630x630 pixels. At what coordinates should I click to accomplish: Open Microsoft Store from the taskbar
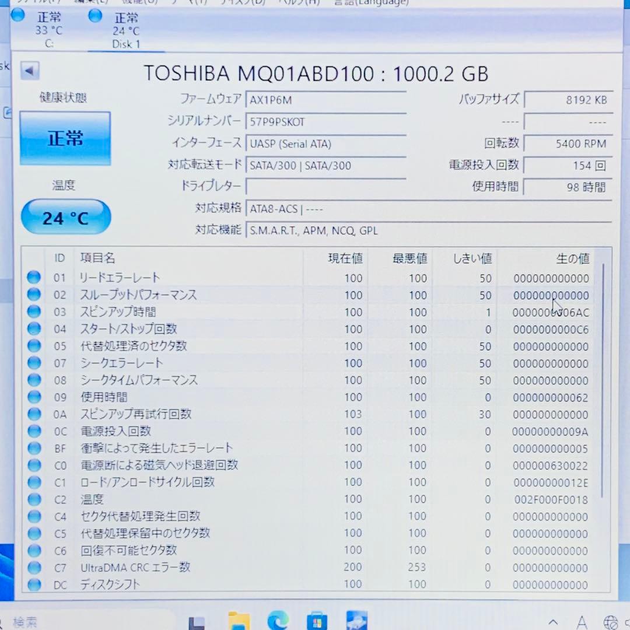317,621
